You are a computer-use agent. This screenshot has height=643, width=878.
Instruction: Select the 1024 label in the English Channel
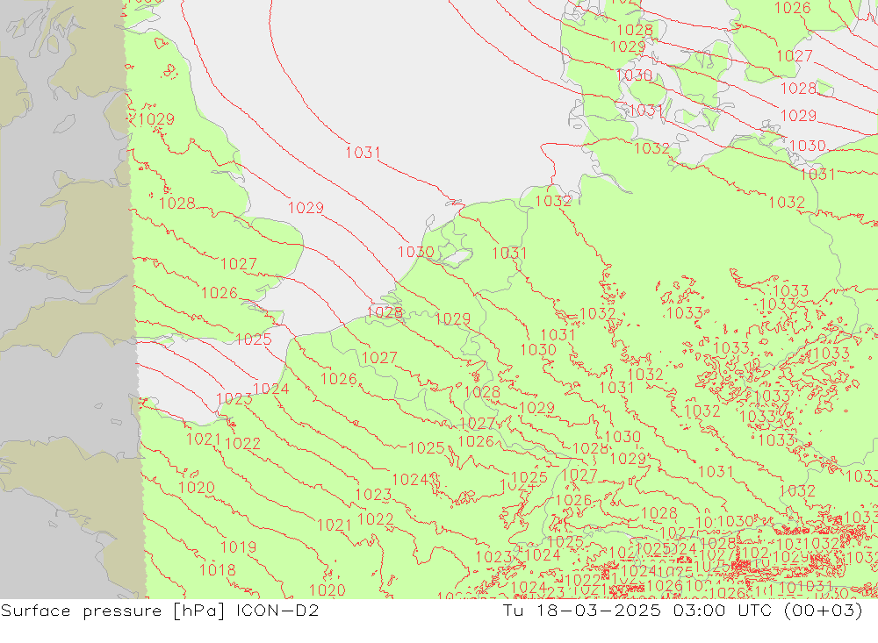coord(271,389)
